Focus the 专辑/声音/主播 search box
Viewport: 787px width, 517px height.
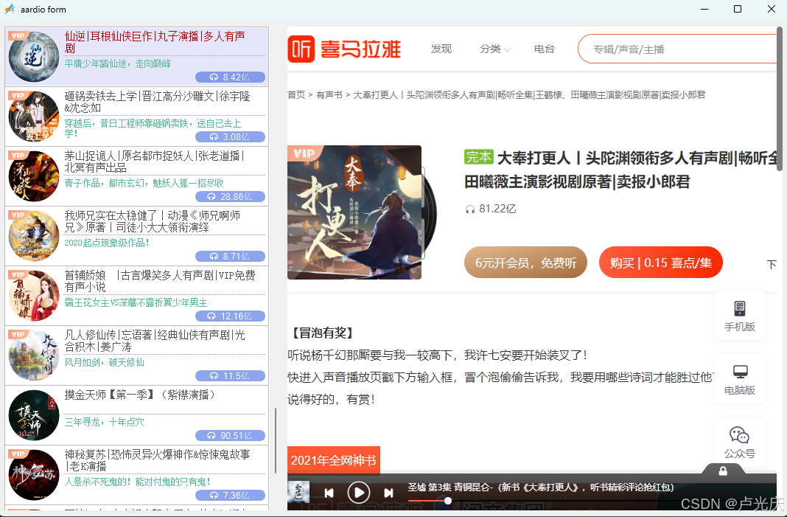coord(677,49)
